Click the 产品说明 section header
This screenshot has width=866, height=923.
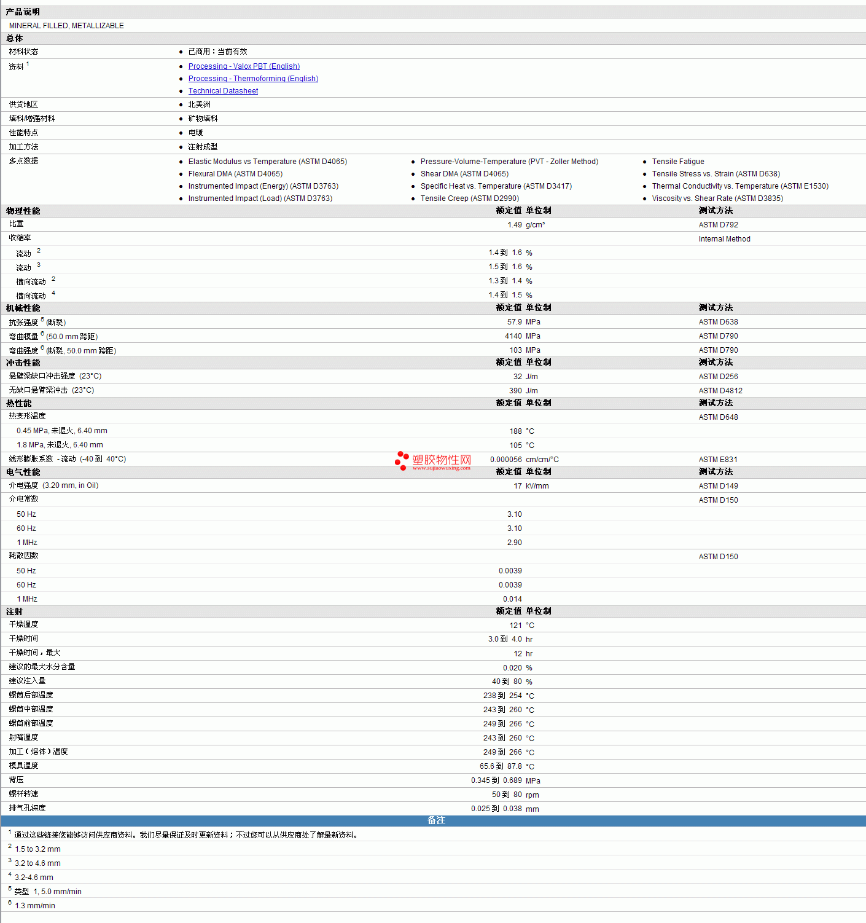click(x=23, y=12)
